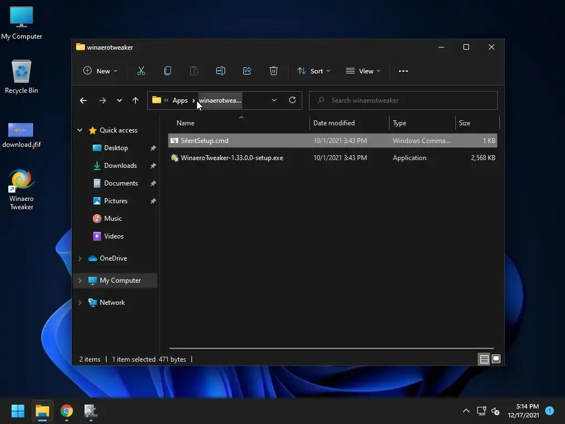Click the winaerotwea... breadcrumb segment
Screen dimensions: 565x424
(220, 100)
